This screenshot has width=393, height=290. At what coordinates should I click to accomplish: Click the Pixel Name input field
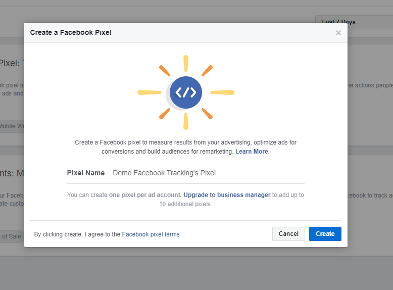click(x=208, y=173)
